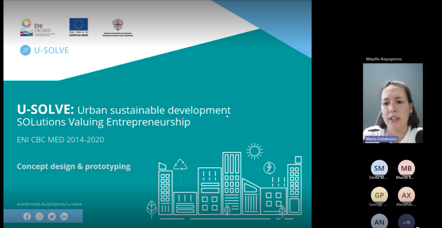This screenshot has width=442, height=228.
Task: Click the LinkedIn icon on the slide
Action: [x=64, y=217]
